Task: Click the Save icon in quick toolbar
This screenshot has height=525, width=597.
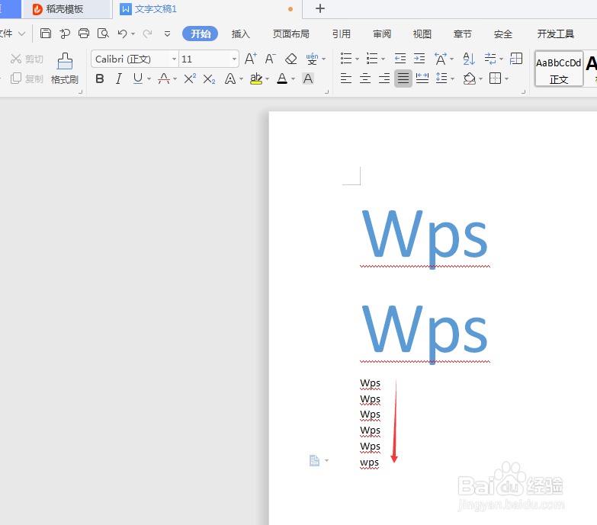Action: (46, 34)
